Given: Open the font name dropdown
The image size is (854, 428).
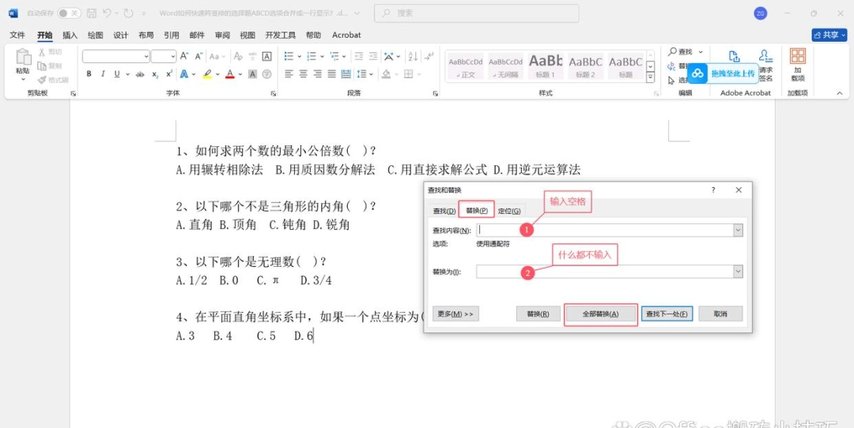Looking at the screenshot, I should tap(146, 56).
